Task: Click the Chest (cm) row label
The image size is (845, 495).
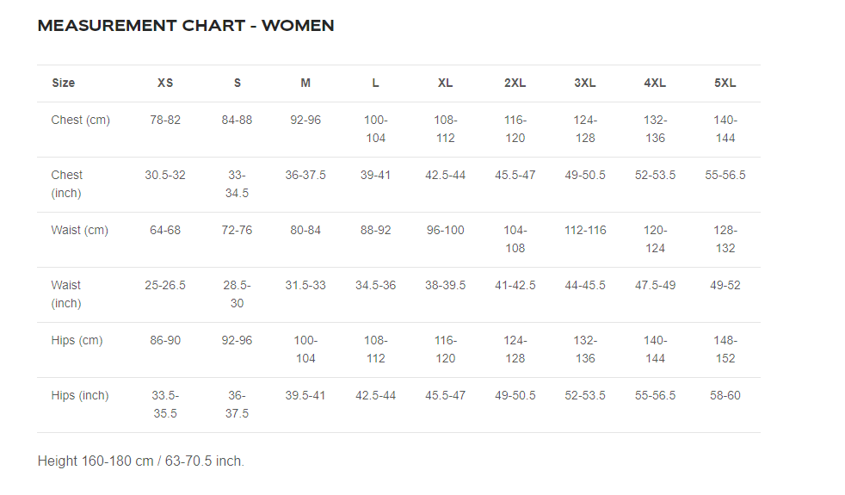Action: [81, 120]
